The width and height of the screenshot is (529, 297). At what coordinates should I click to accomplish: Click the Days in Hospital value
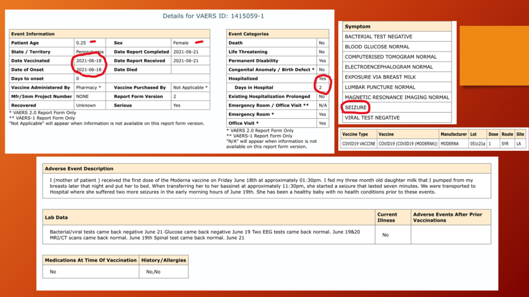pyautogui.click(x=322, y=87)
